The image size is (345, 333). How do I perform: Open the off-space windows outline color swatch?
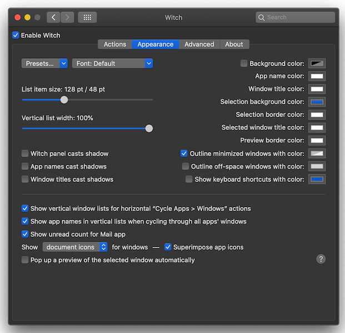(317, 167)
